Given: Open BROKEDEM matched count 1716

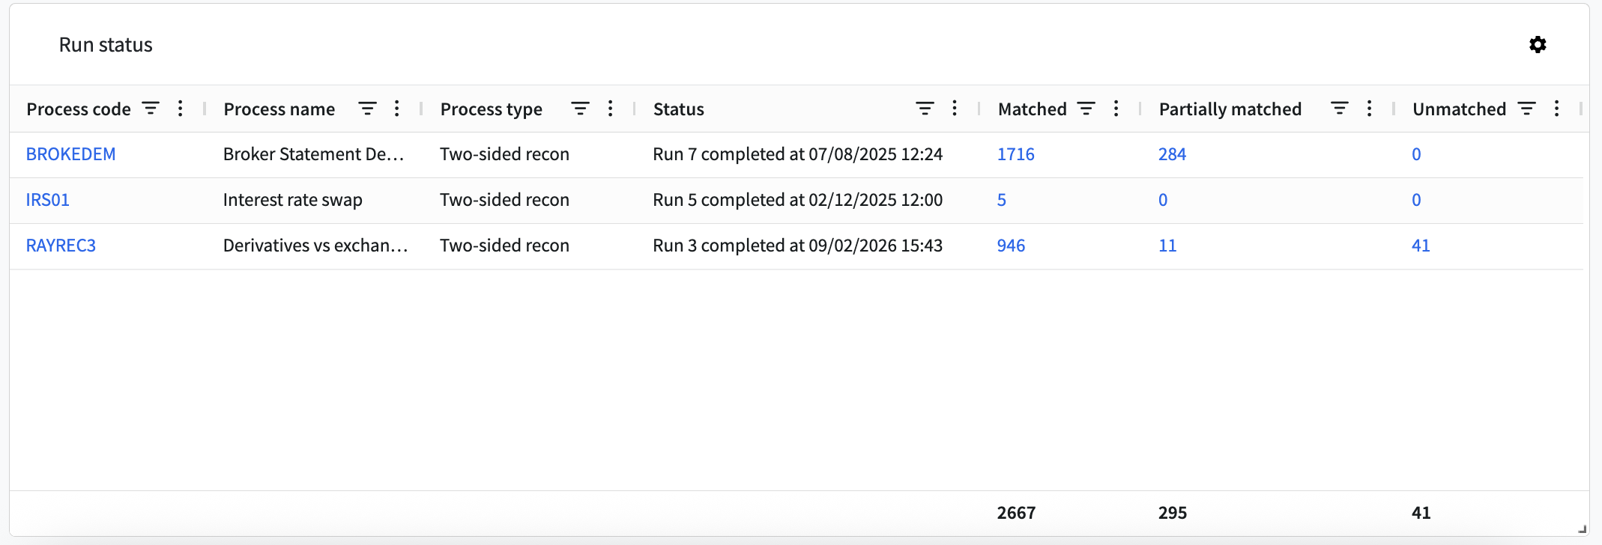Looking at the screenshot, I should pos(1015,154).
